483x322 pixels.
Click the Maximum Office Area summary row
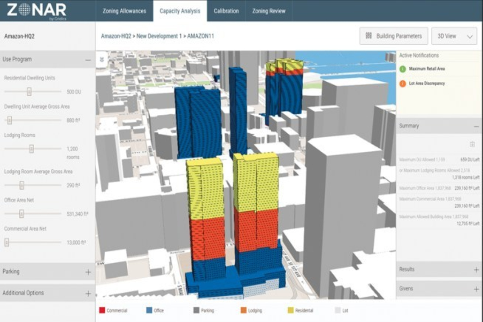439,188
